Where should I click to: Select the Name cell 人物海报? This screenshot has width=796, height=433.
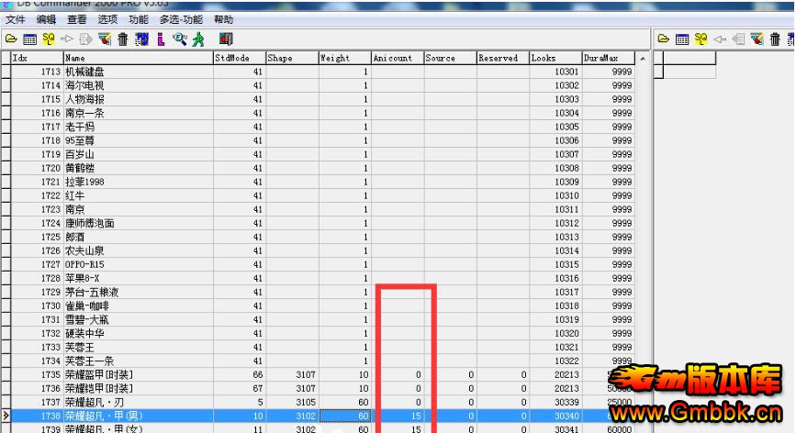tap(139, 99)
